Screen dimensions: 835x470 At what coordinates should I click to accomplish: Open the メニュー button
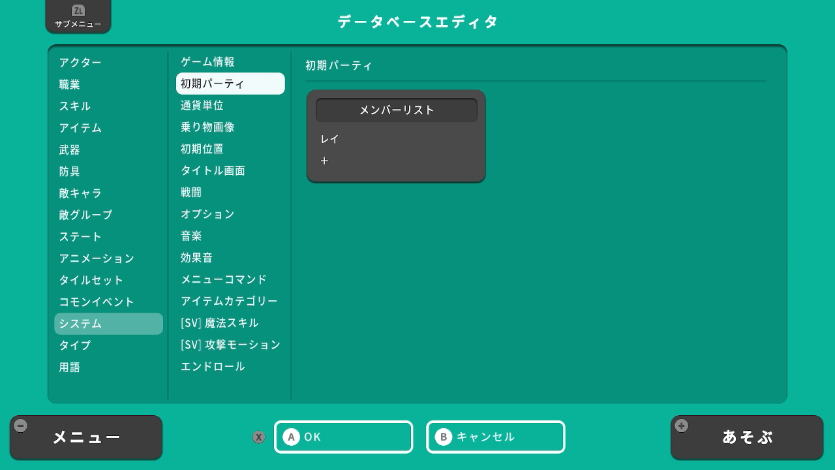(86, 437)
